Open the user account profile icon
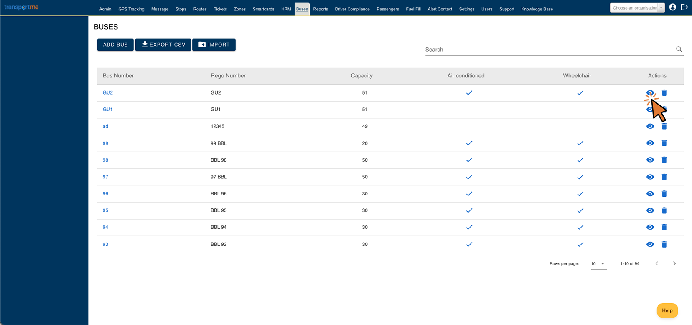Screen dimensions: 692x325 [672, 7]
